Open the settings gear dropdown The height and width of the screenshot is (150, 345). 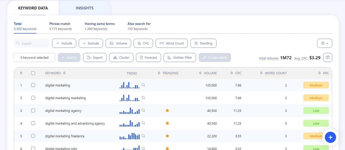[324, 43]
